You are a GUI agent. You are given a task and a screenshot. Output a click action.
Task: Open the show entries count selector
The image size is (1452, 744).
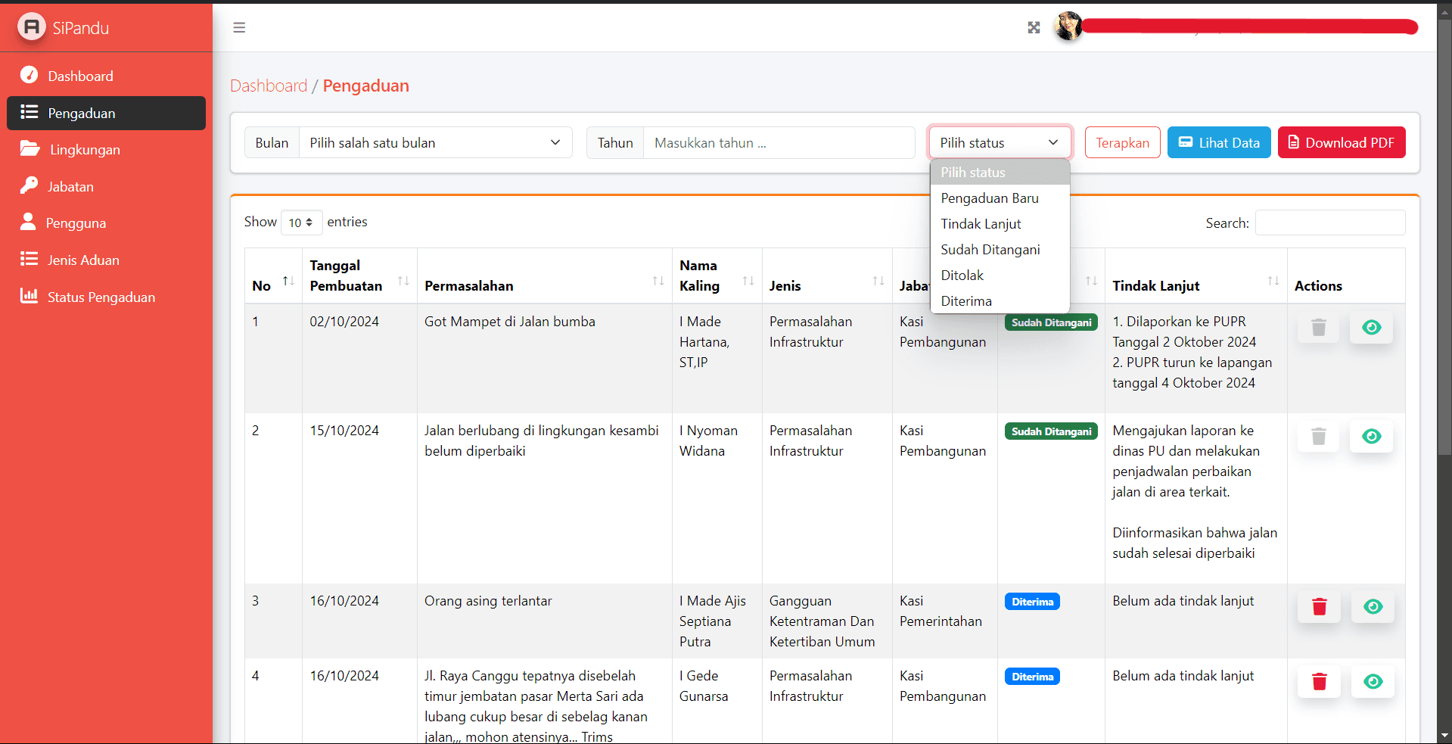click(301, 223)
